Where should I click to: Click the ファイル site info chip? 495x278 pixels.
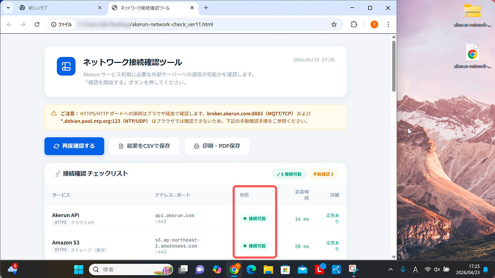62,24
